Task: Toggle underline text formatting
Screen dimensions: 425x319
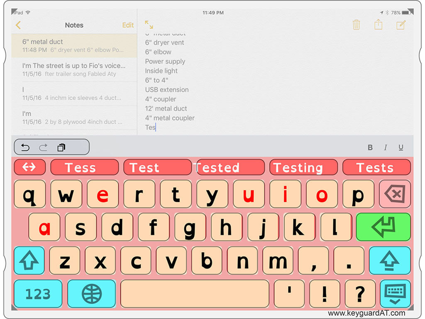Action: [x=401, y=147]
